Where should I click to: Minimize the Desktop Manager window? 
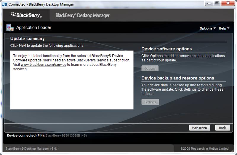(x=209, y=3)
